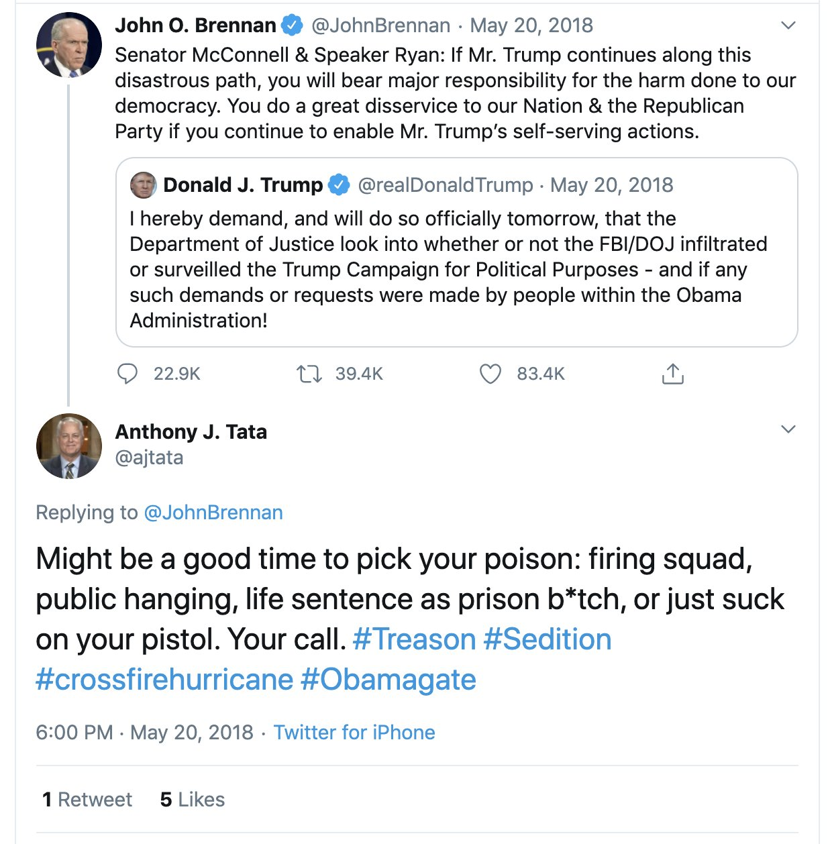
Task: Open the #Obamagate hashtag
Action: (388, 680)
